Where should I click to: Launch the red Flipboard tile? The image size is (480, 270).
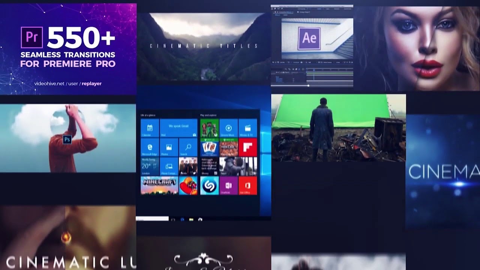point(247,147)
